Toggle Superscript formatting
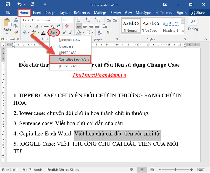Image resolution: width=210 pixels, height=173 pixels. click(x=58, y=26)
